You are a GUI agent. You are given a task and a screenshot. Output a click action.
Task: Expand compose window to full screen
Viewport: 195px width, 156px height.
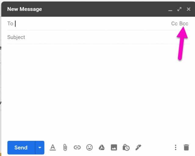179,9
